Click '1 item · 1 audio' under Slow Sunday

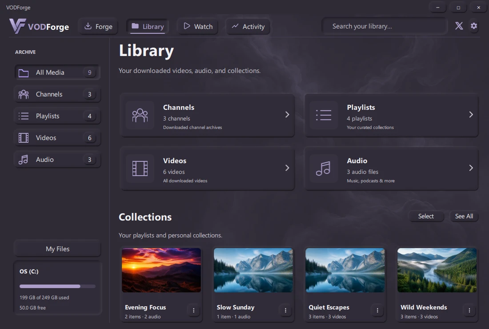coord(233,317)
